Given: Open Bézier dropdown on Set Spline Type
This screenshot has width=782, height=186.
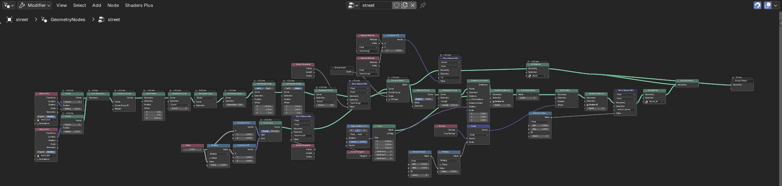Looking at the screenshot, I should [206, 98].
